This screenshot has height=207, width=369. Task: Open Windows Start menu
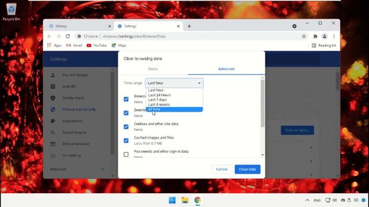click(172, 200)
